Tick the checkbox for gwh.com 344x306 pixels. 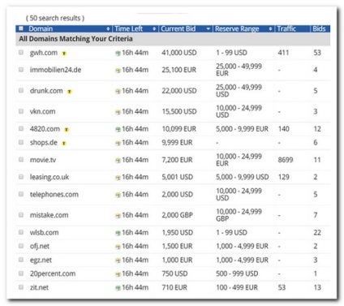point(21,52)
